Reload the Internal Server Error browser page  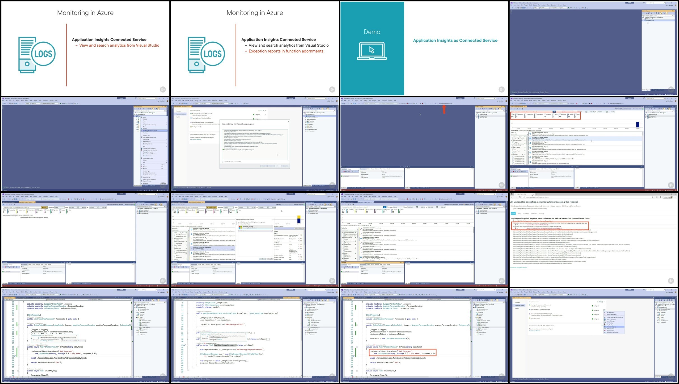coord(520,197)
